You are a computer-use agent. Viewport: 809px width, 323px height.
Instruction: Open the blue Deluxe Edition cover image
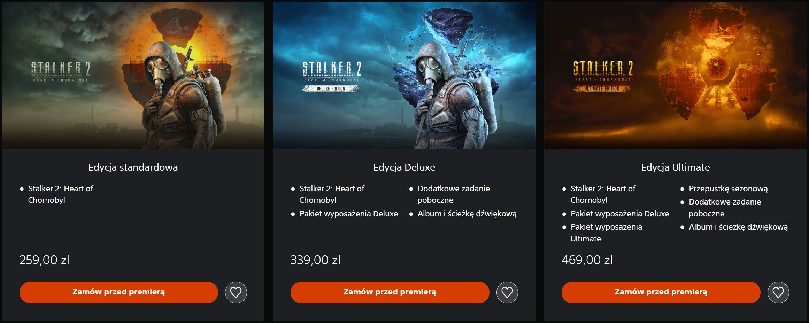tap(404, 75)
